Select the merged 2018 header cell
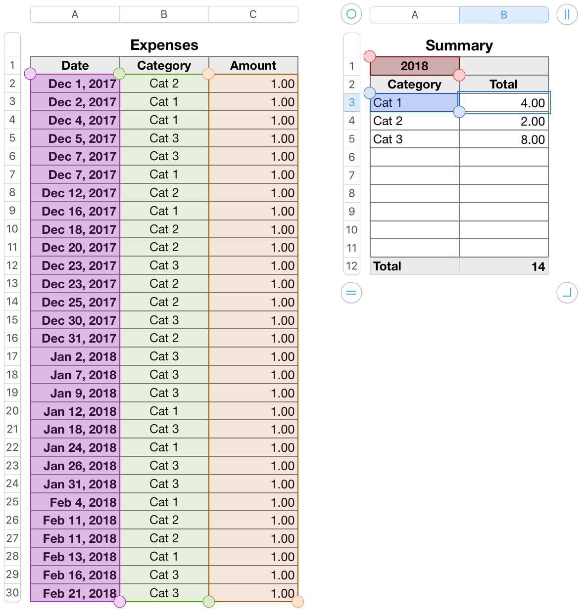 (414, 66)
